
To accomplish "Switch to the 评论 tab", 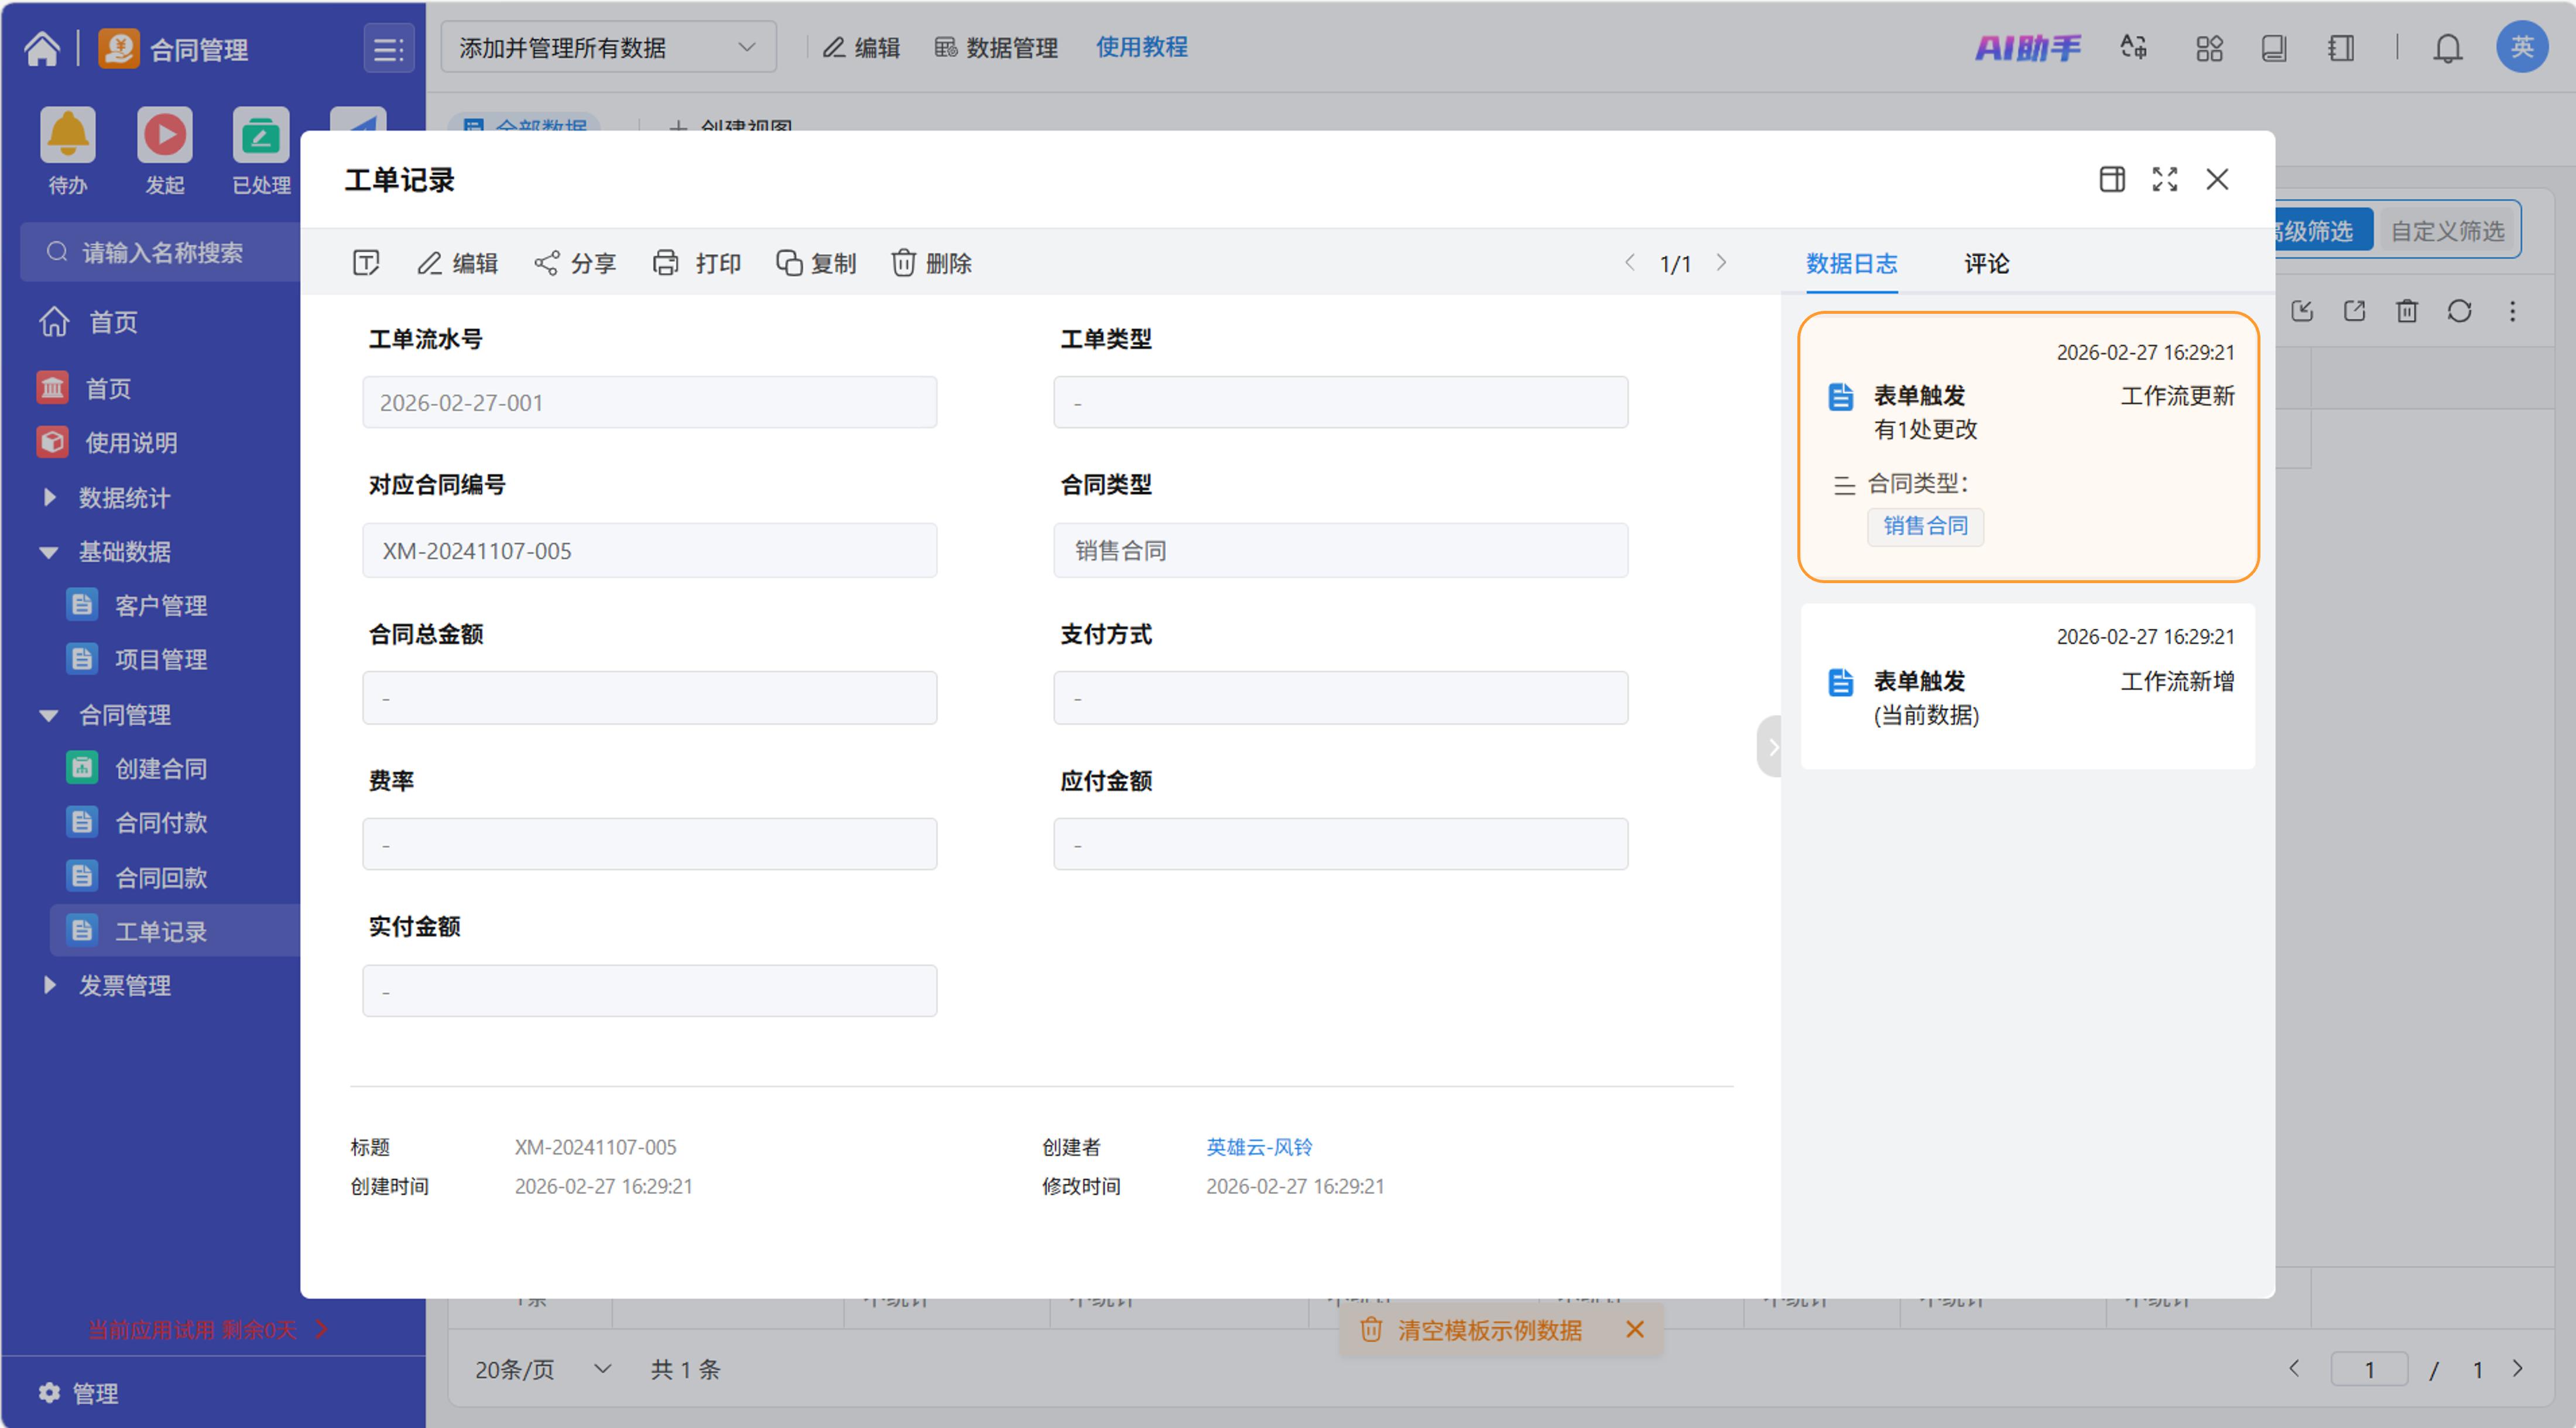I will 1986,263.
